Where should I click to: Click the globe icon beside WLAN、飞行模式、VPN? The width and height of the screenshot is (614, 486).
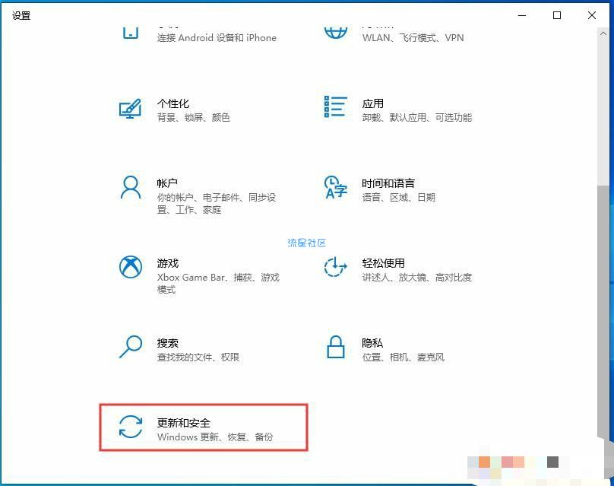coord(336,33)
